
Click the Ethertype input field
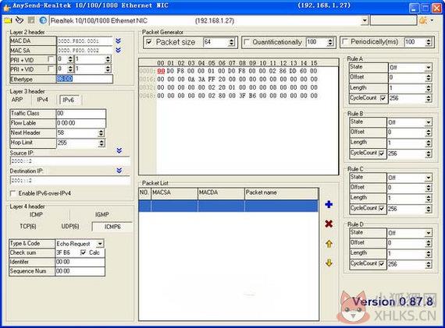tap(84, 79)
